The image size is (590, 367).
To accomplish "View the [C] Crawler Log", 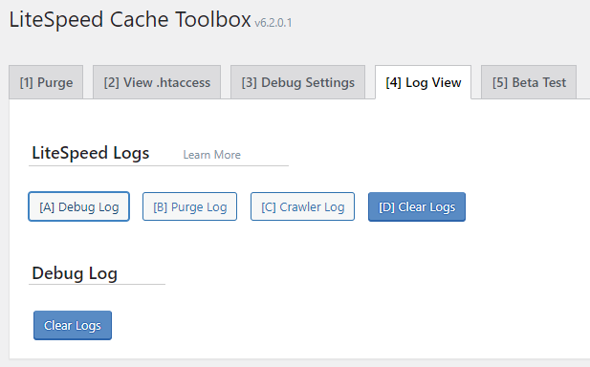I will (302, 206).
